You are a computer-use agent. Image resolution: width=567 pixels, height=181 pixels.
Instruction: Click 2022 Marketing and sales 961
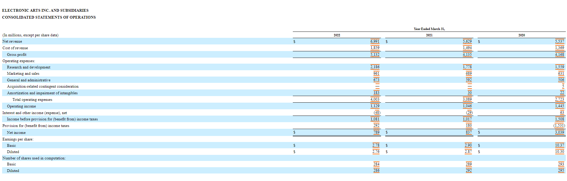[376, 74]
